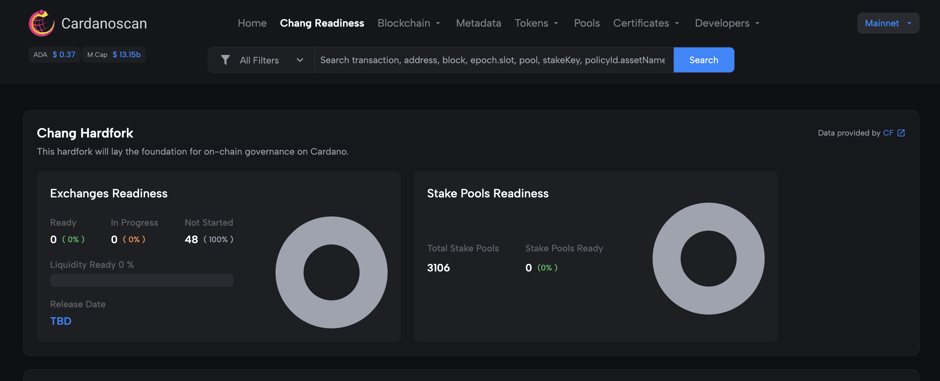
Task: Click the Stake Pools Readiness heading
Action: [487, 193]
